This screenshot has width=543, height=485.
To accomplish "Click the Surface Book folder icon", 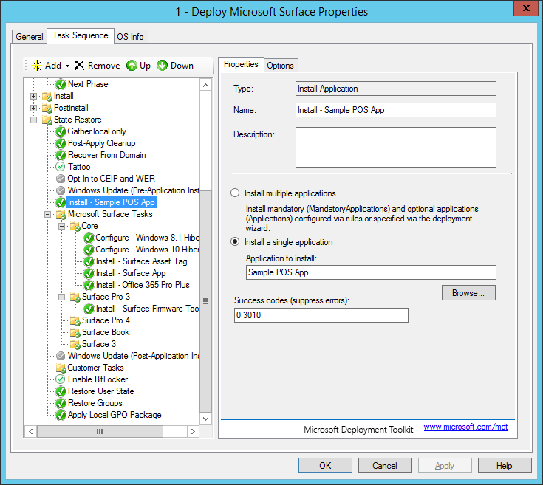I will pos(75,332).
